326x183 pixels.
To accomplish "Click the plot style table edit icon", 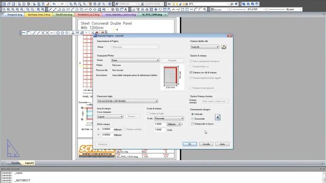I will click(224, 47).
